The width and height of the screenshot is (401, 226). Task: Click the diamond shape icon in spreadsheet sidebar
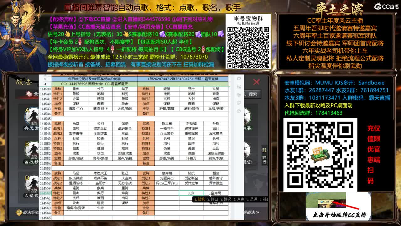coord(239,94)
